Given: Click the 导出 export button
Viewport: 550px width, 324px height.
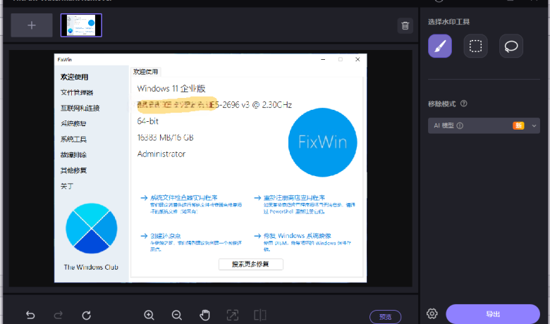Looking at the screenshot, I should [493, 314].
